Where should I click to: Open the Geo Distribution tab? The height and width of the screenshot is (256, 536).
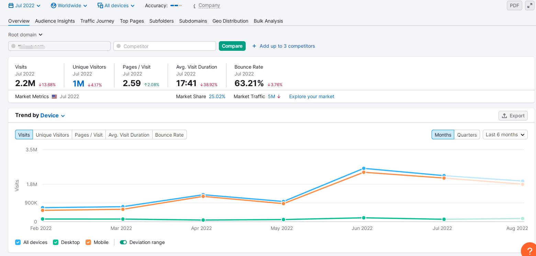(x=230, y=21)
